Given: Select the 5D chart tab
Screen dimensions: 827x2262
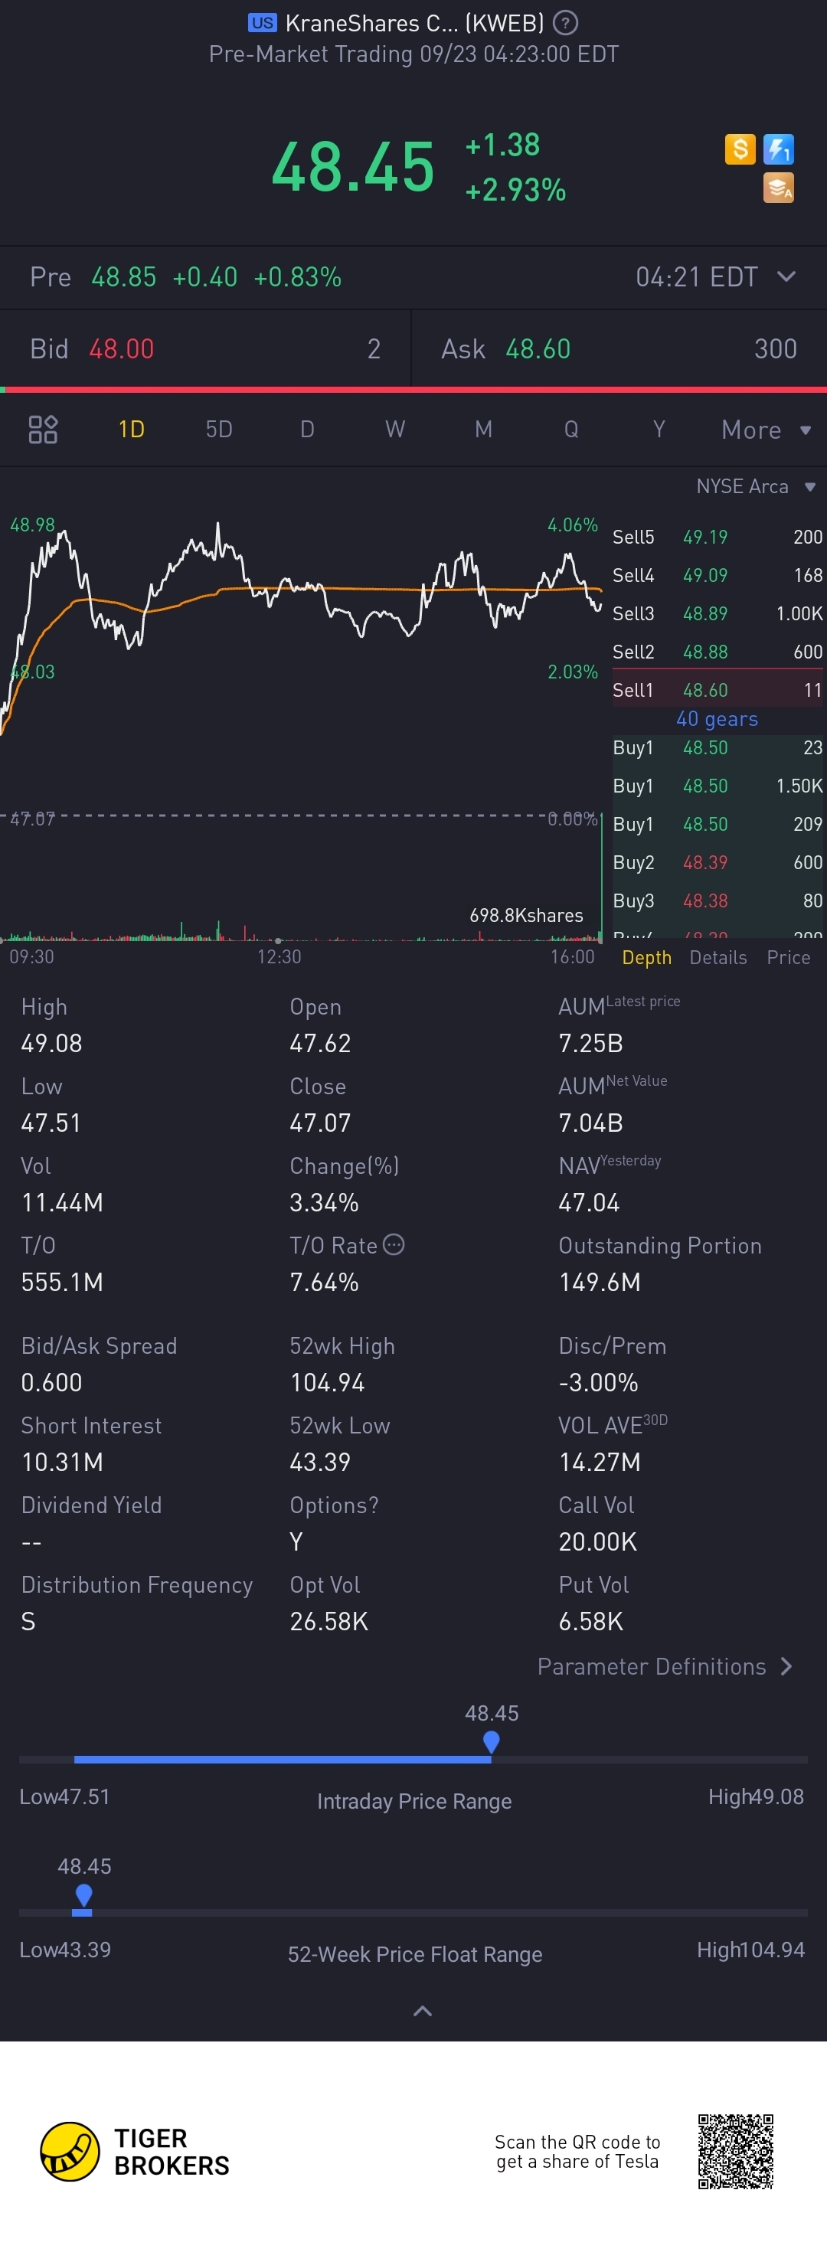Looking at the screenshot, I should click(218, 430).
